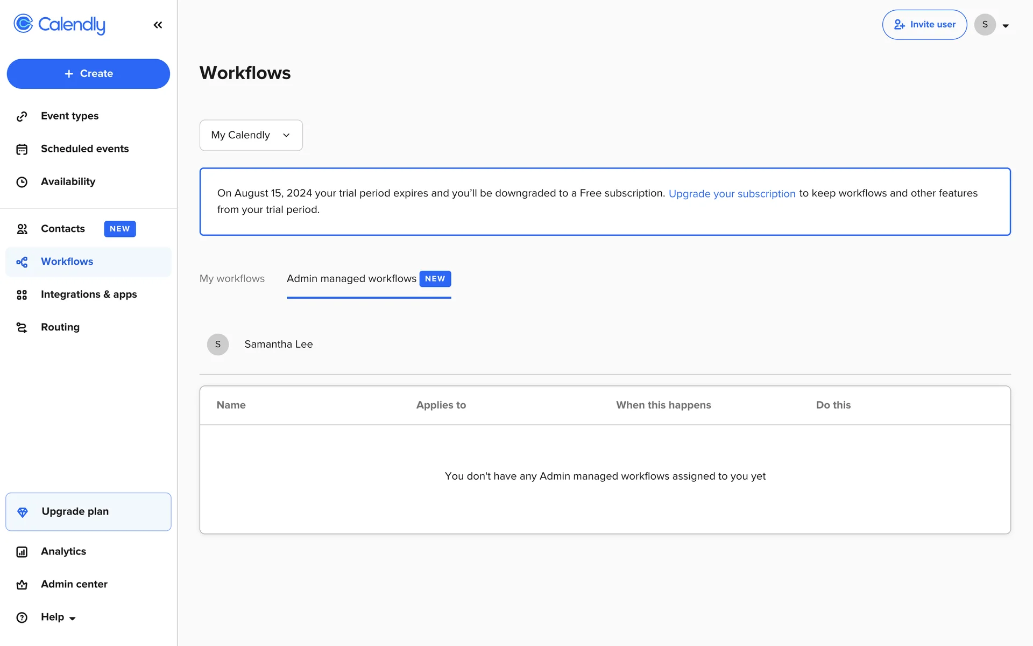
Task: Collapse the sidebar with double chevron
Action: point(158,25)
